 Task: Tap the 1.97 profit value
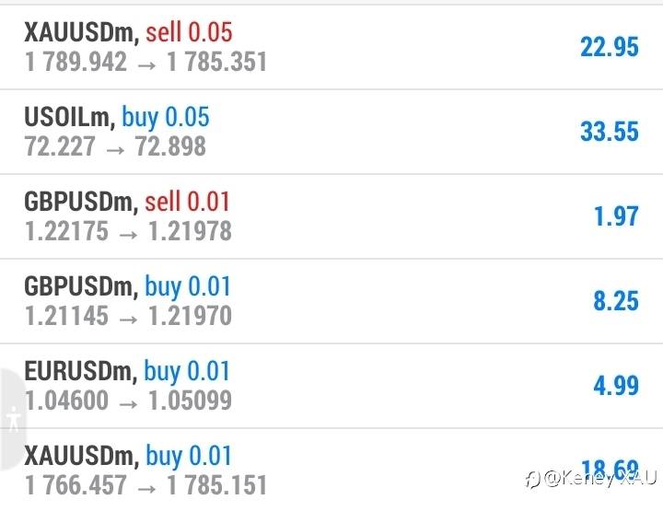[x=616, y=216]
